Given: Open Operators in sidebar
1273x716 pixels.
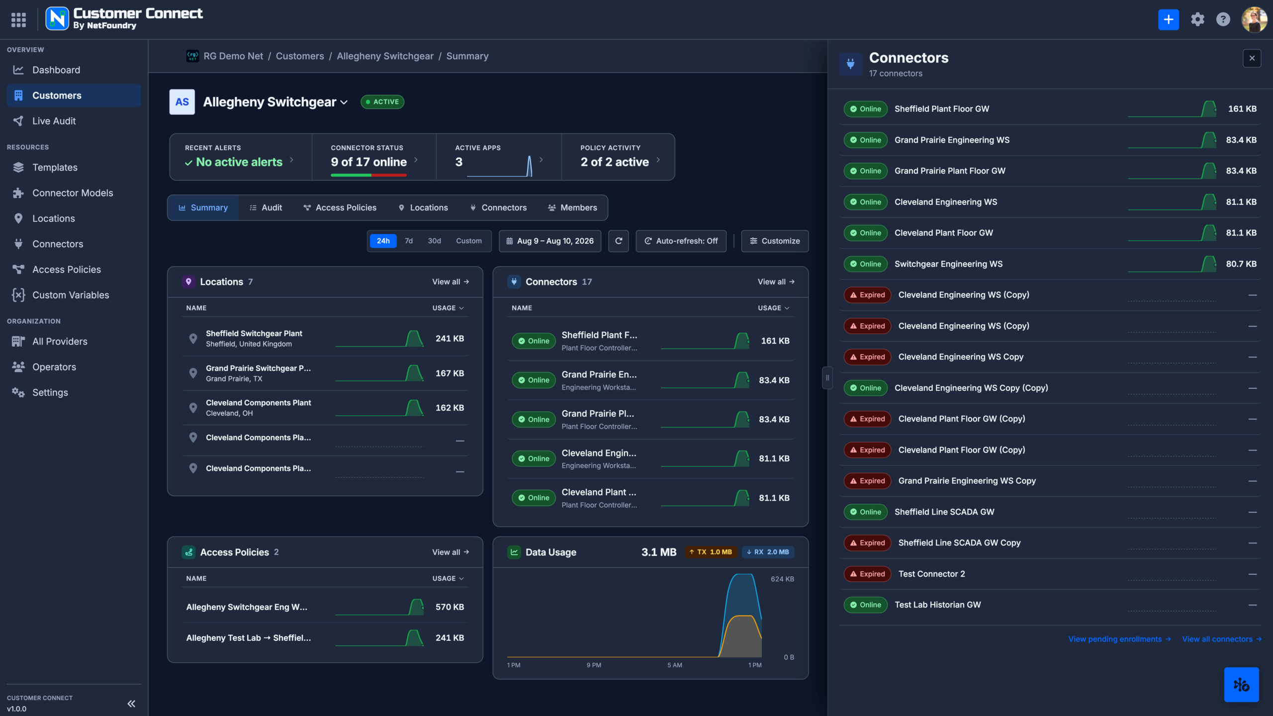Looking at the screenshot, I should 74,367.
